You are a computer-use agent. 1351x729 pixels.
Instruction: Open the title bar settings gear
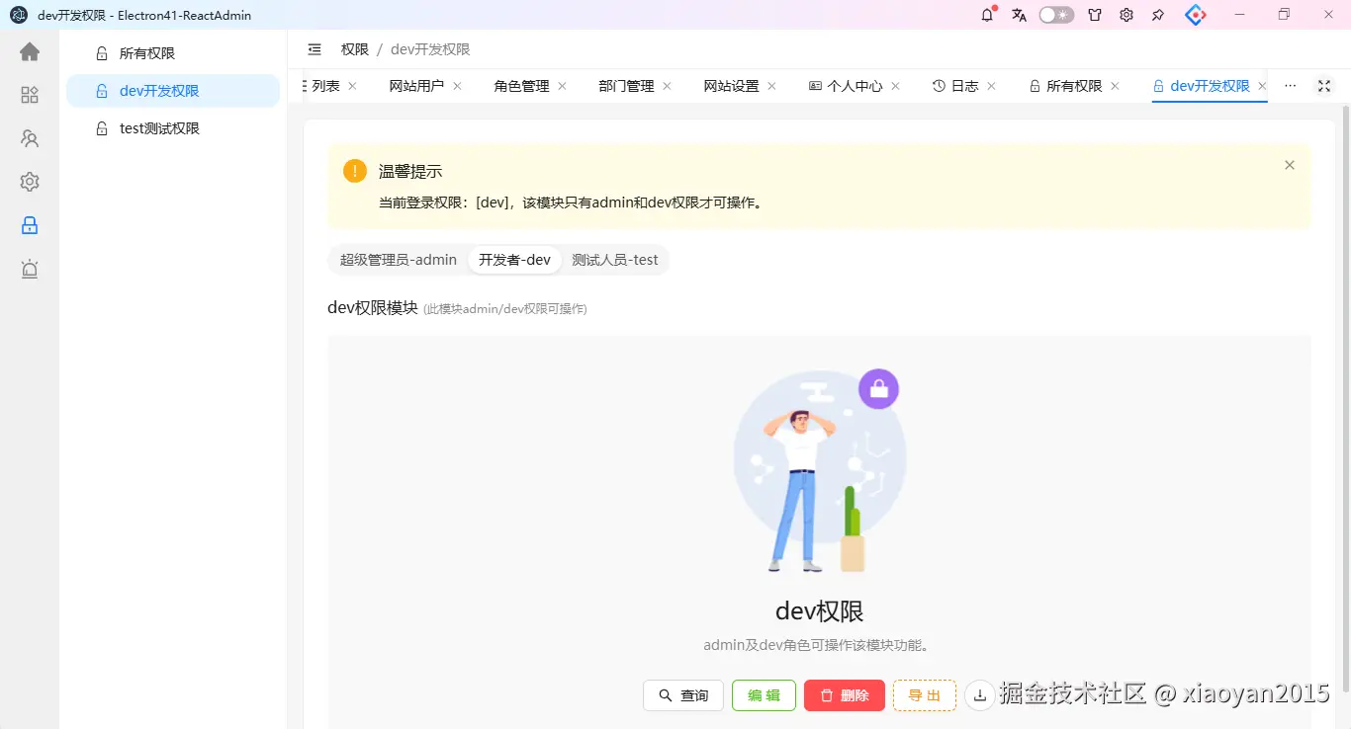click(x=1126, y=15)
